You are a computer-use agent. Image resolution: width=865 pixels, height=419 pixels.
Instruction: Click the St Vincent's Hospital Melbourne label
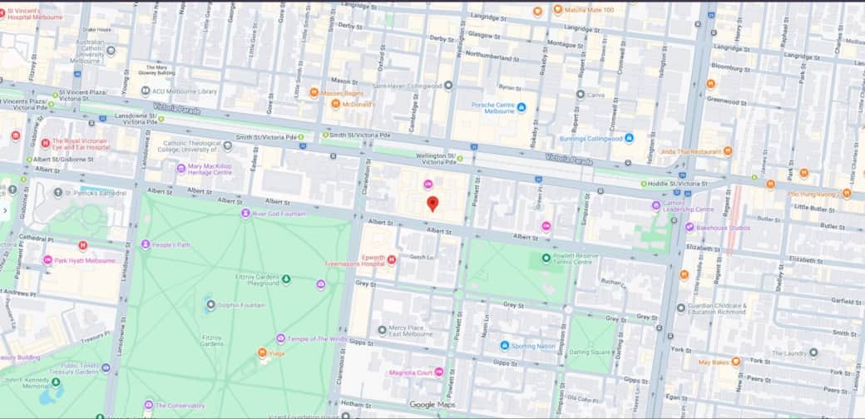click(35, 14)
